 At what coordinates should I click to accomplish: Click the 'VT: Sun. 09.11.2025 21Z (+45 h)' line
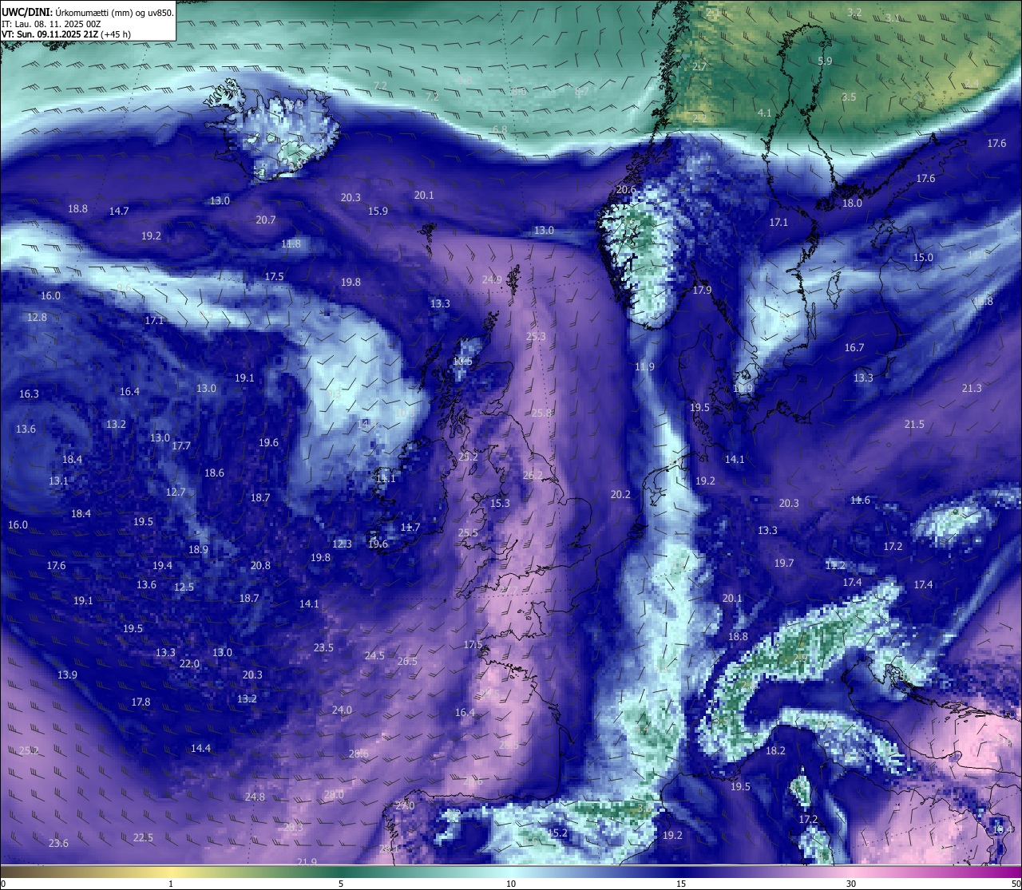[x=66, y=34]
